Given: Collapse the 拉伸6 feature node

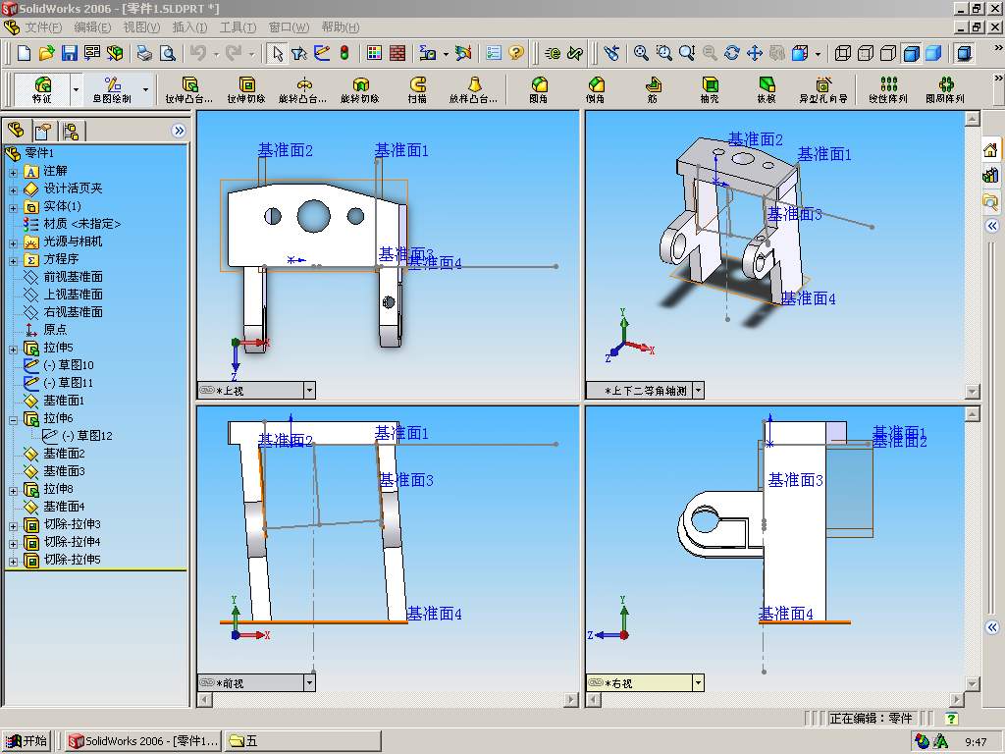Looking at the screenshot, I should tap(13, 420).
